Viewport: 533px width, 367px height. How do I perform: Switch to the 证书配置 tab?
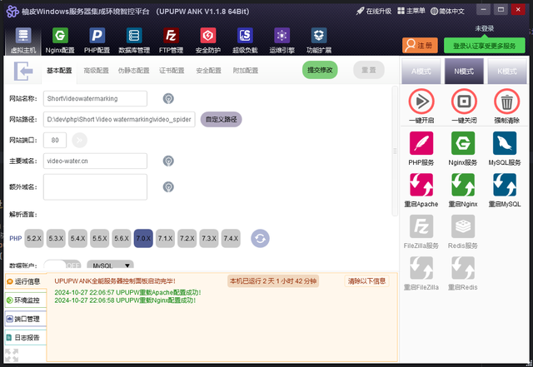[172, 71]
